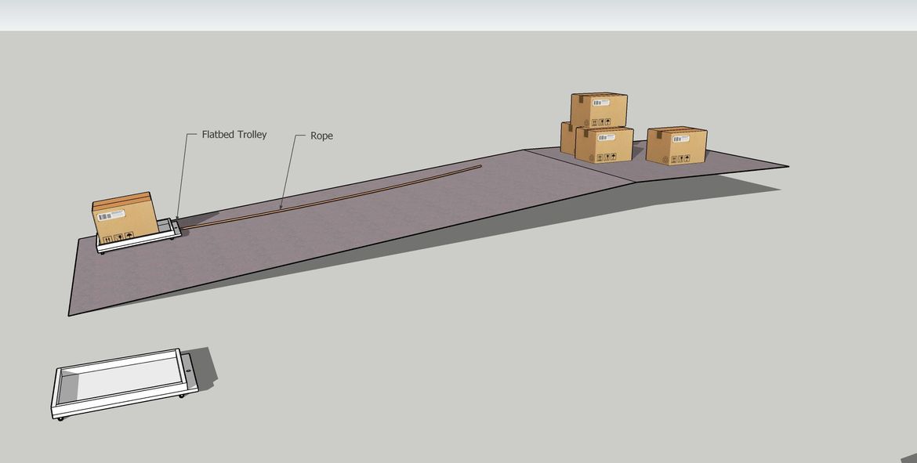917x463 pixels.
Task: Select the partially hidden back-left stacked box
Action: point(567,138)
